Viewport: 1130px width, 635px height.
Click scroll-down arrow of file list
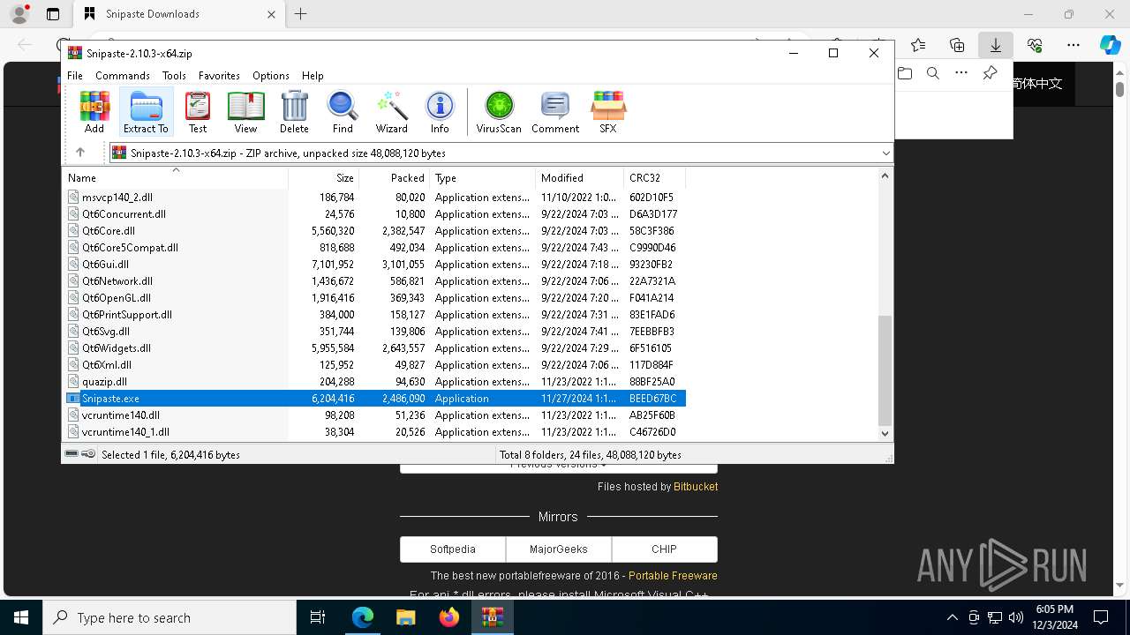pyautogui.click(x=885, y=434)
